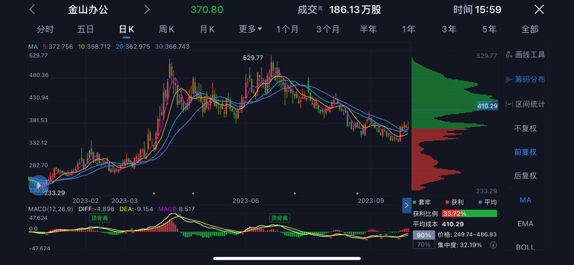The image size is (574, 265).
Task: Set chart range to 半年
Action: point(369,29)
